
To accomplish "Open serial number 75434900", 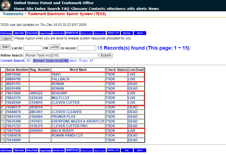I will point(13,140).
